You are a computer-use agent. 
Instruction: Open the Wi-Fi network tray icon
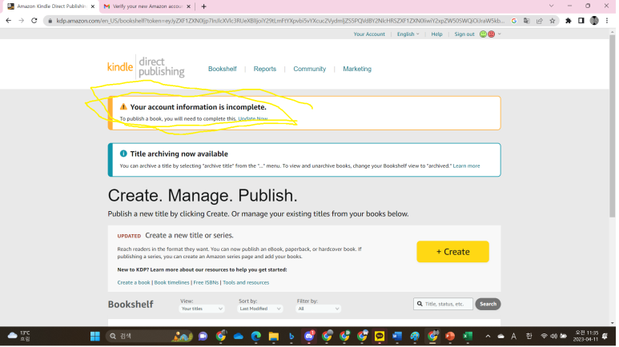click(x=544, y=337)
